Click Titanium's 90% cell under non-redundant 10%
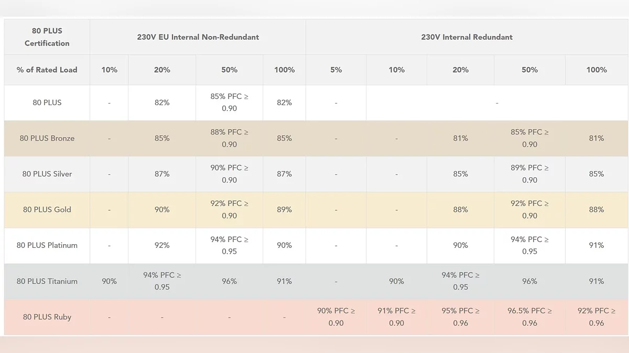This screenshot has height=353, width=629. [x=109, y=281]
